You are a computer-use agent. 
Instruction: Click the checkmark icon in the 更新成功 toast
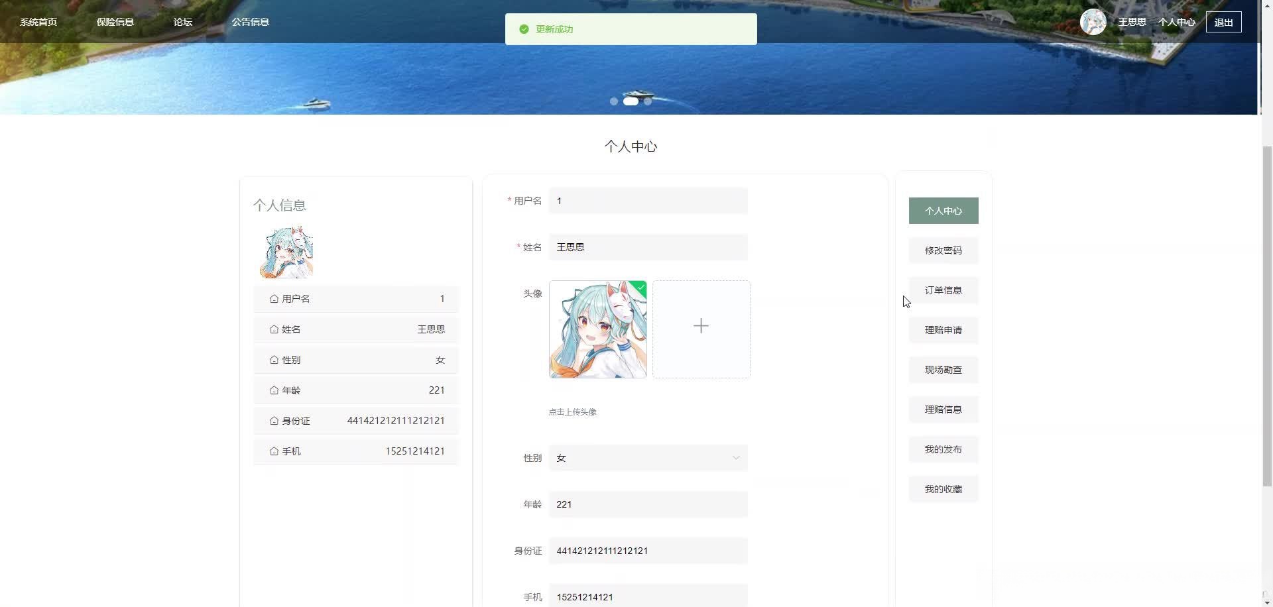click(524, 29)
